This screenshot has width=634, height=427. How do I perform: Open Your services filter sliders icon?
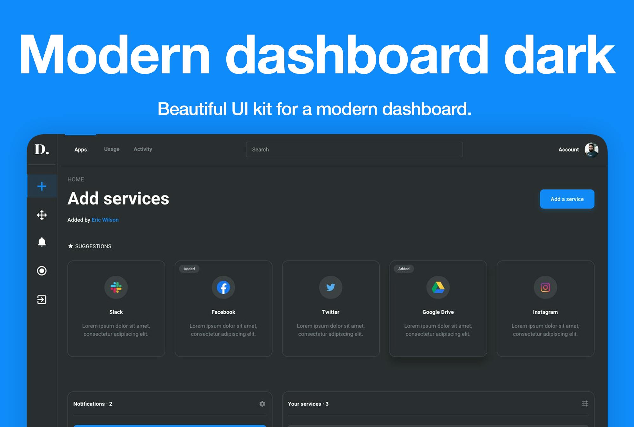point(585,404)
